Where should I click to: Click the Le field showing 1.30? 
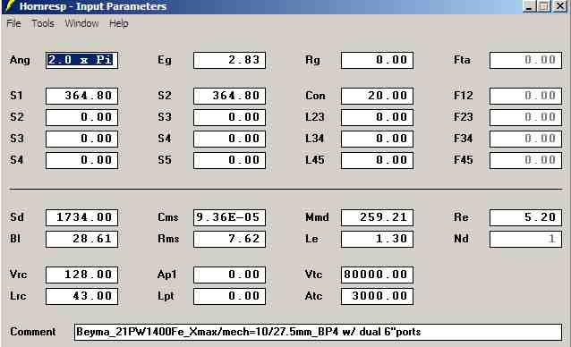click(377, 239)
